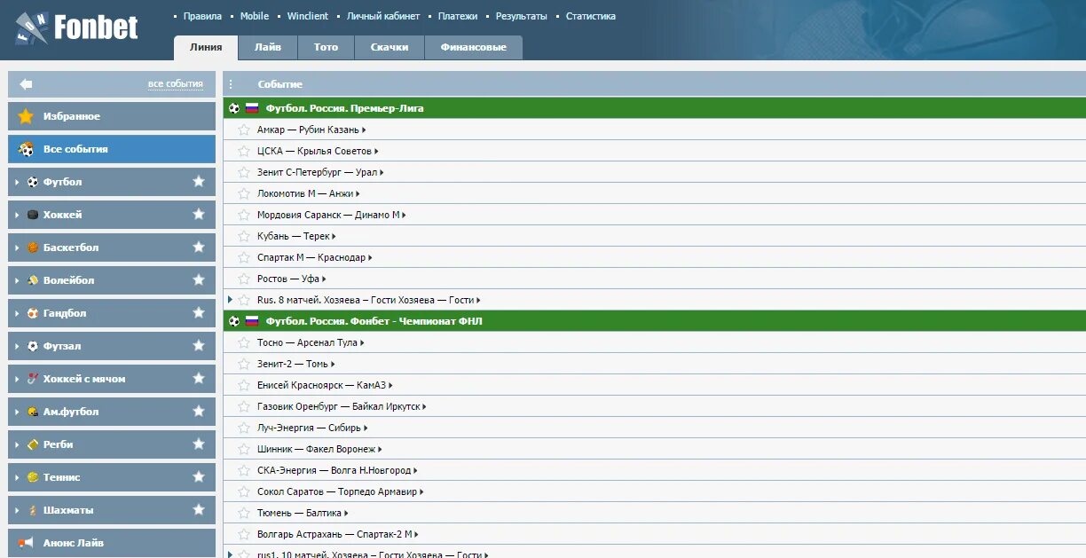The image size is (1086, 558).
Task: Click the Теннис ball icon
Action: click(33, 477)
